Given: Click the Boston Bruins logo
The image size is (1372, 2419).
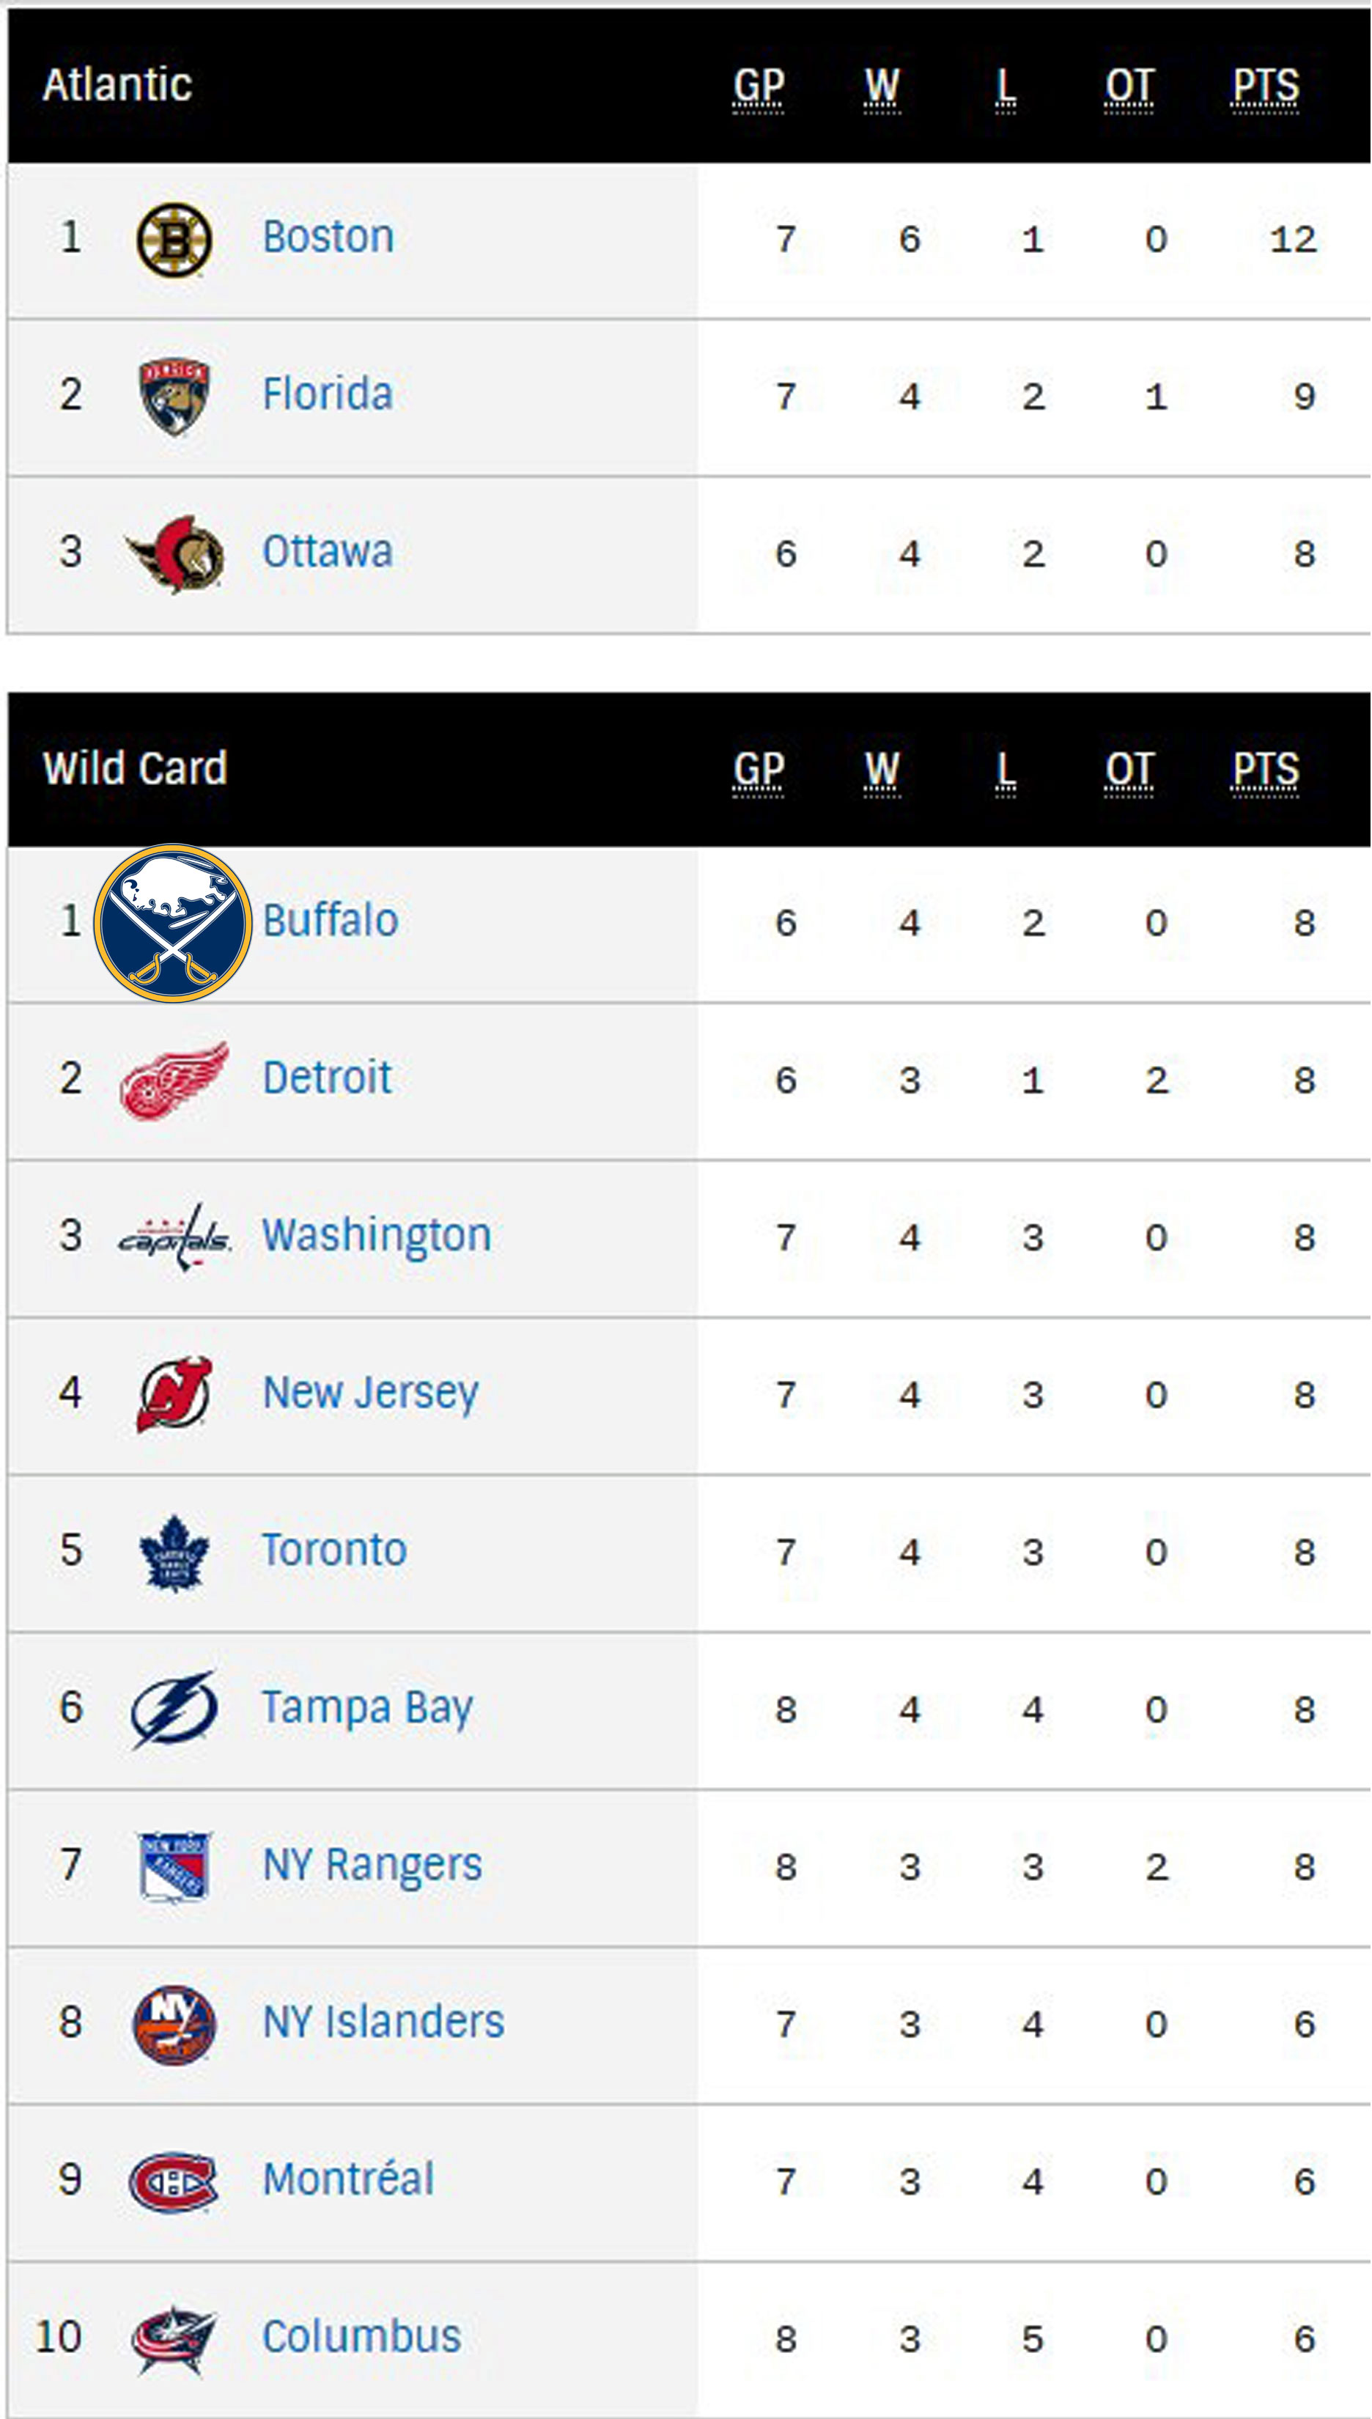Looking at the screenshot, I should pos(174,240).
